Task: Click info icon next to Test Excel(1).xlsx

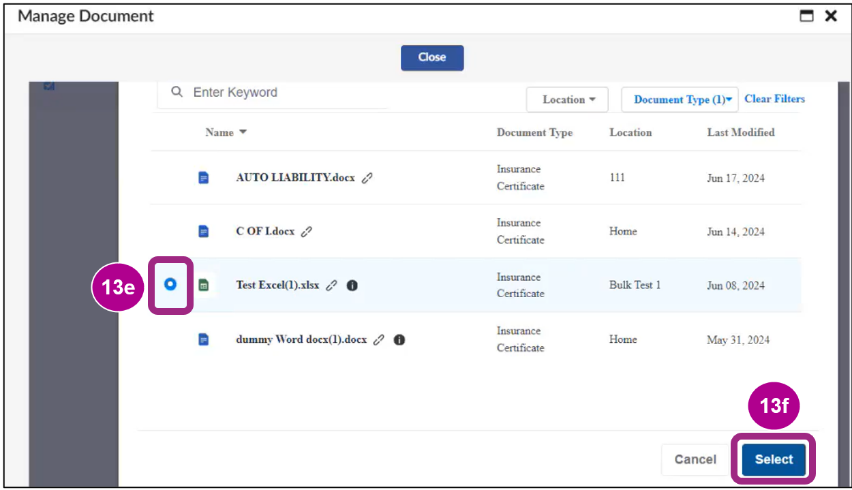Action: 352,286
